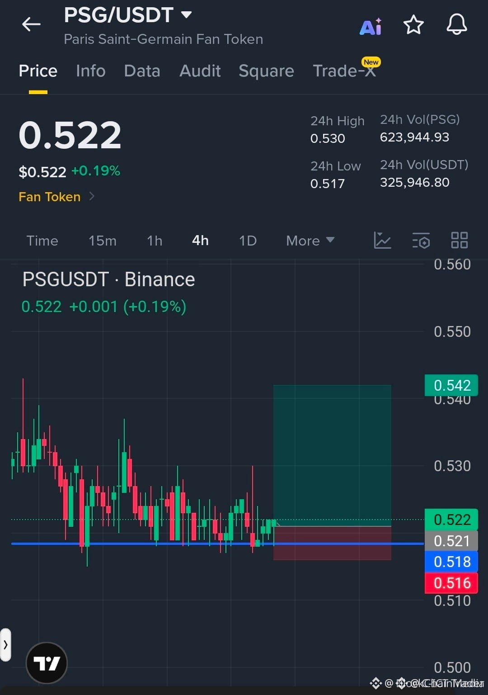The image size is (488, 695).
Task: Select the blue 0.518 line price label
Action: [x=451, y=562]
